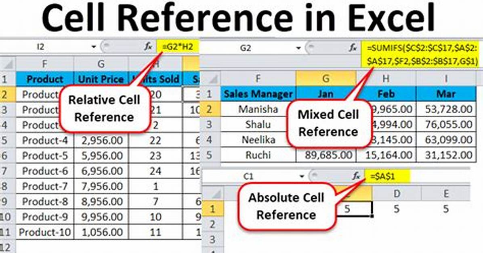483x253 pixels.
Task: Click the Product header cell
Action: coord(45,79)
